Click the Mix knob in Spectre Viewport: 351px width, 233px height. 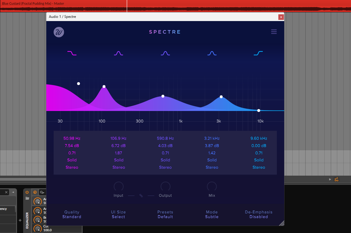212,186
